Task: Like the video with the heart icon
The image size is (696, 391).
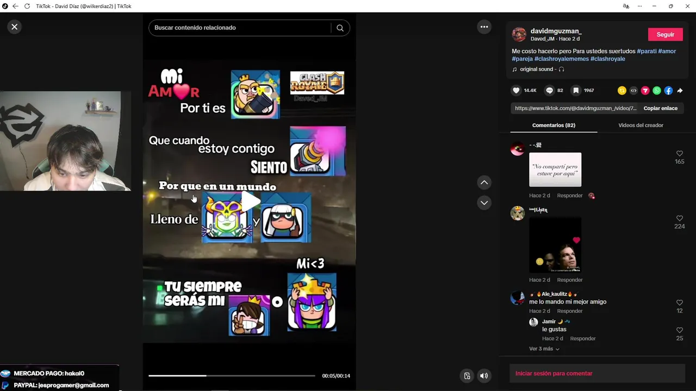Action: click(x=516, y=91)
